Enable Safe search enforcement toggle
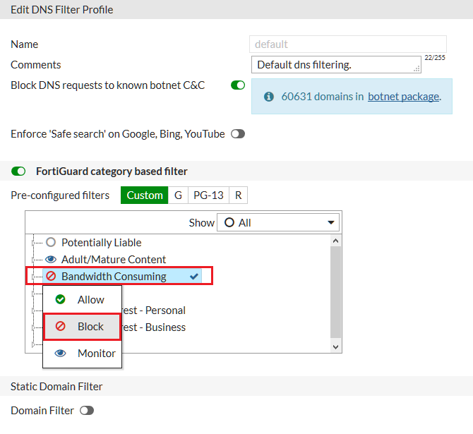Image resolution: width=473 pixels, height=434 pixels. tap(238, 133)
